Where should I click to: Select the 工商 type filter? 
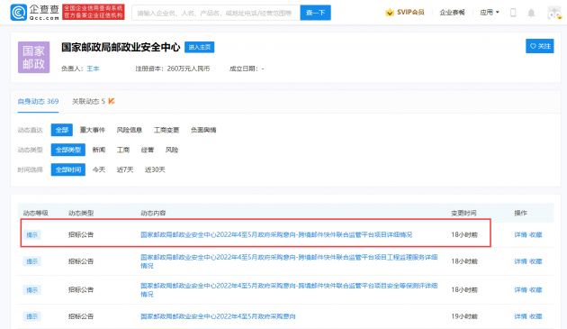(123, 150)
